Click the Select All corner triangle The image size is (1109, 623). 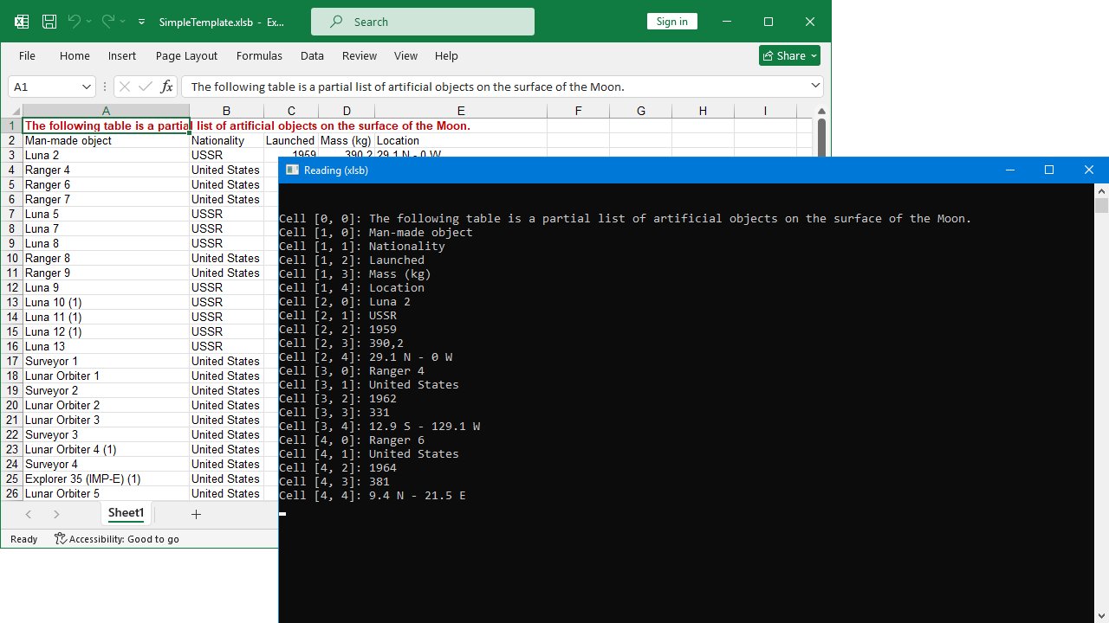coord(15,112)
